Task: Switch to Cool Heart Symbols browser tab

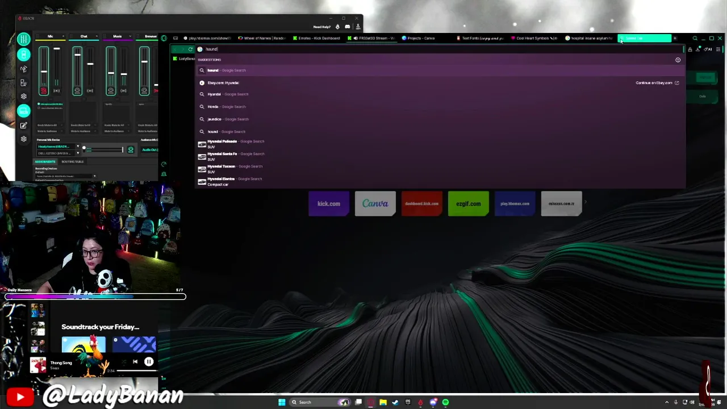Action: tap(534, 38)
